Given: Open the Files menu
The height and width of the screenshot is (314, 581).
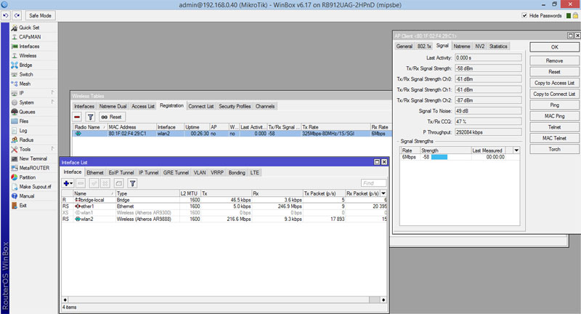Looking at the screenshot, I should [24, 121].
